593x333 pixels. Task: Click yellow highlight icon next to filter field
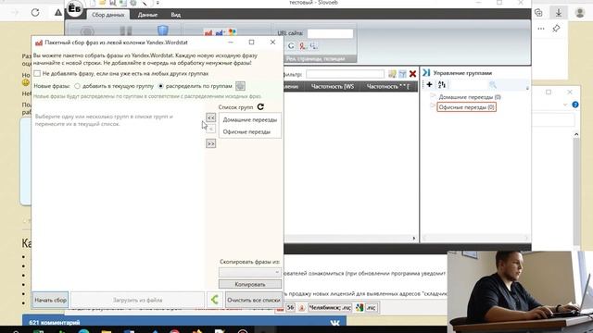click(392, 74)
